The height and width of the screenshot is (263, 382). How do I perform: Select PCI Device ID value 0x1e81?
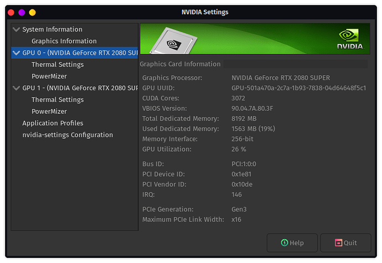coord(241,174)
